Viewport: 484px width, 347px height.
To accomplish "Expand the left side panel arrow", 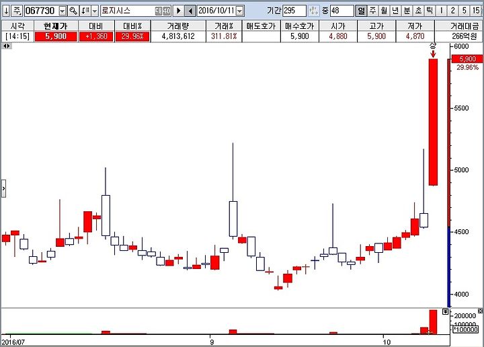I will tap(3, 188).
